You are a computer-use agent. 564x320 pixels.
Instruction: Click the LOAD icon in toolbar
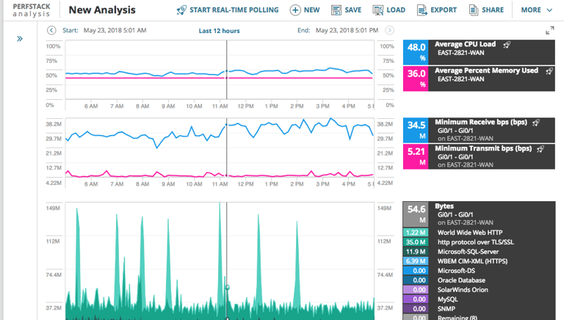(378, 10)
